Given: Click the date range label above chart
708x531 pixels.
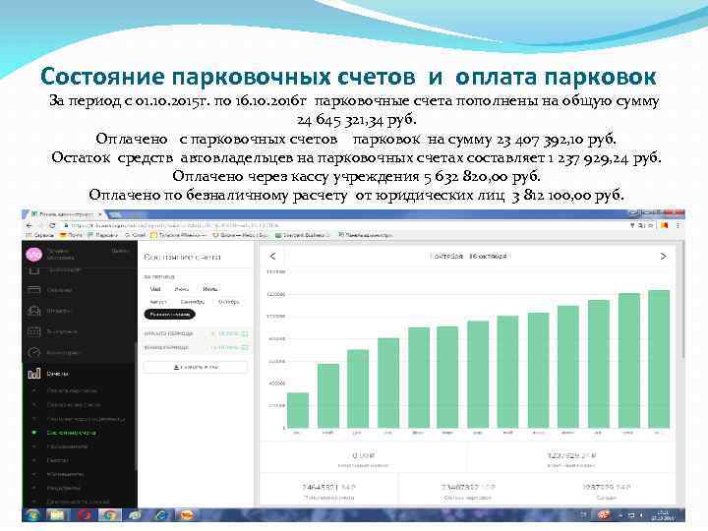Looking at the screenshot, I should tap(468, 256).
